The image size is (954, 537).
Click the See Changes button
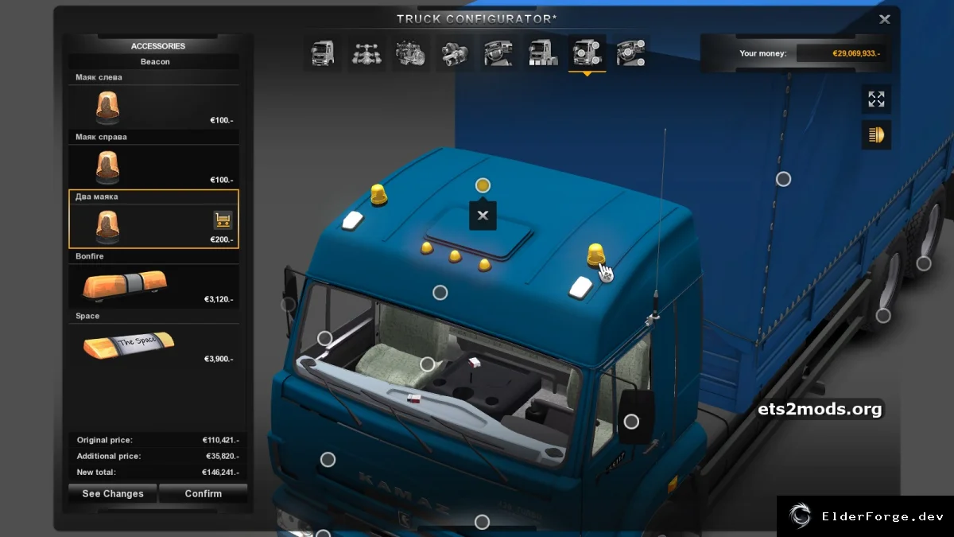[x=113, y=493]
